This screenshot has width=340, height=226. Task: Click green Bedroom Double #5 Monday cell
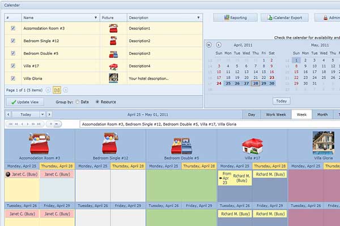click(x=164, y=185)
